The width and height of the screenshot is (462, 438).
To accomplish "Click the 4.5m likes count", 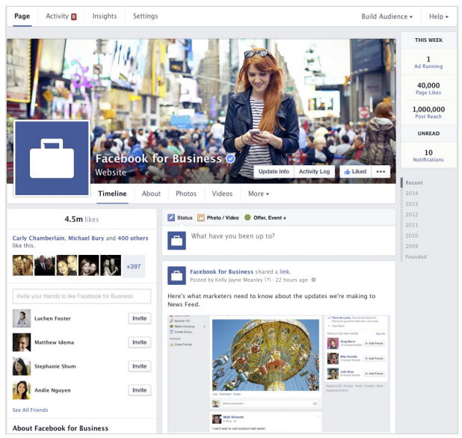I will (x=81, y=219).
